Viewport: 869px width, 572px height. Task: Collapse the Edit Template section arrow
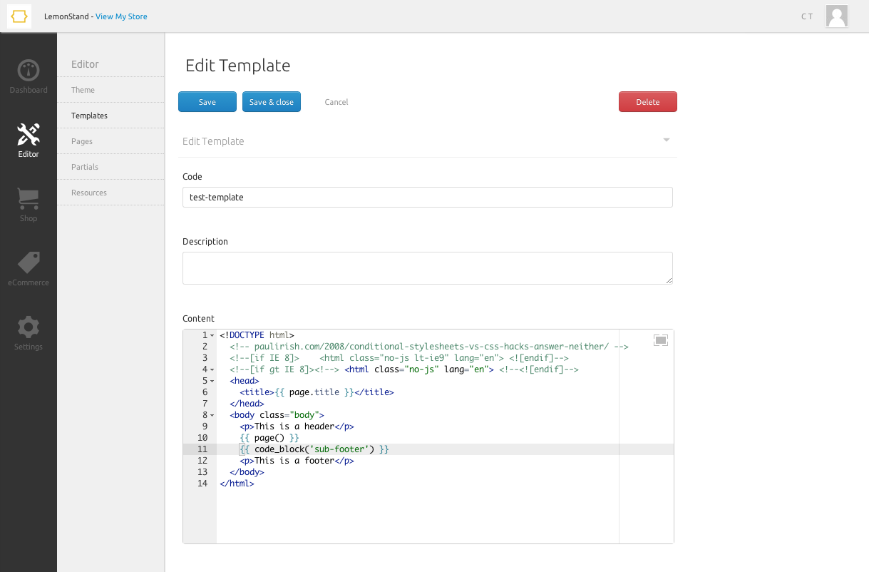pyautogui.click(x=667, y=140)
